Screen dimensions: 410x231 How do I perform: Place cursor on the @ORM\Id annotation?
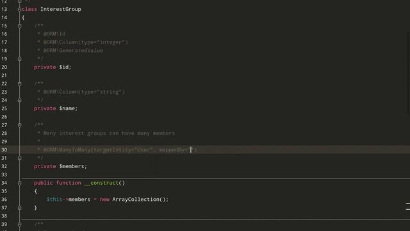(54, 34)
